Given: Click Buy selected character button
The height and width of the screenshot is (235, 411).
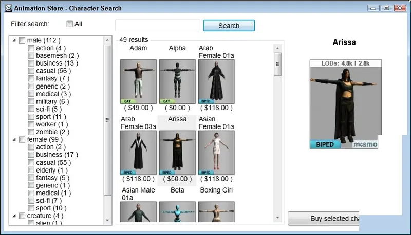Looking at the screenshot, I should coord(324,218).
